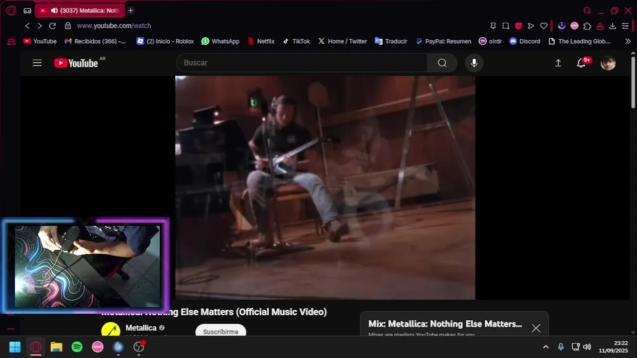This screenshot has width=637, height=358.
Task: Add page to bookmarks with heart
Action: pyautogui.click(x=544, y=26)
